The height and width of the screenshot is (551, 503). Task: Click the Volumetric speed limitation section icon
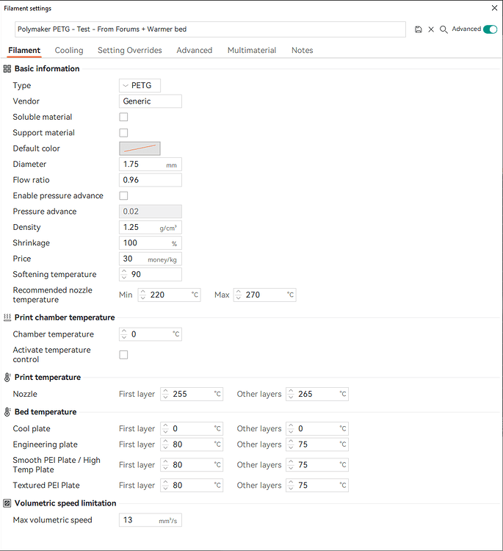7,503
